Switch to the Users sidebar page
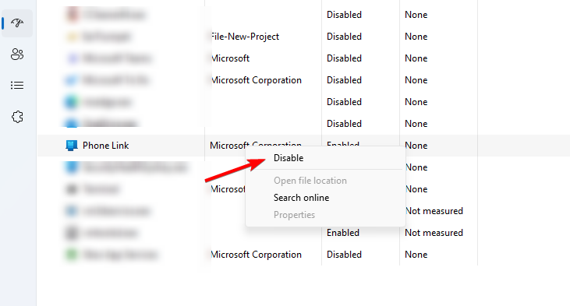 (17, 55)
